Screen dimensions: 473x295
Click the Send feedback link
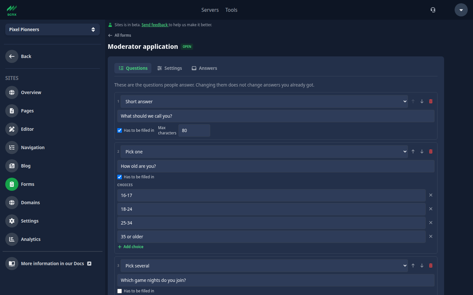[x=154, y=25]
